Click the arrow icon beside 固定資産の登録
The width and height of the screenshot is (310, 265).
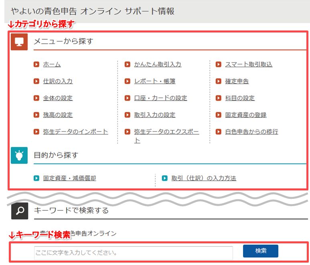coord(219,115)
